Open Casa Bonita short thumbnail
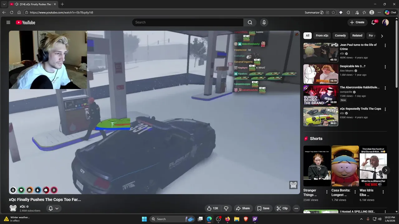399x224 pixels. [x=345, y=166]
